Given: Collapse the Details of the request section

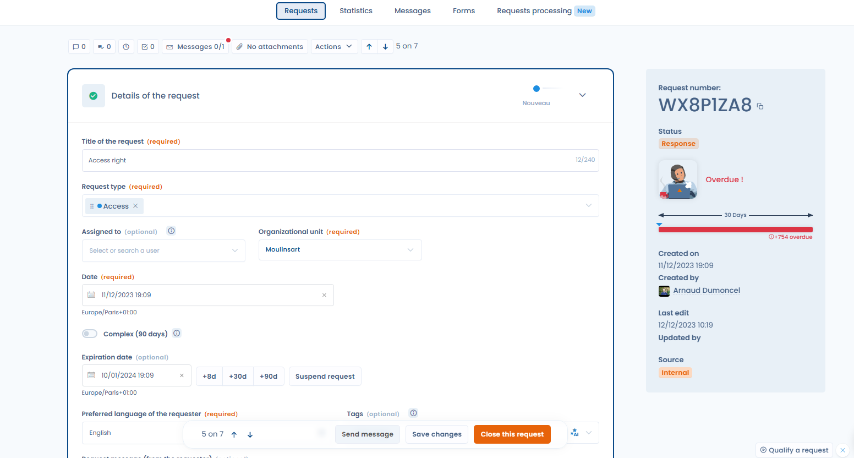Looking at the screenshot, I should tap(582, 95).
